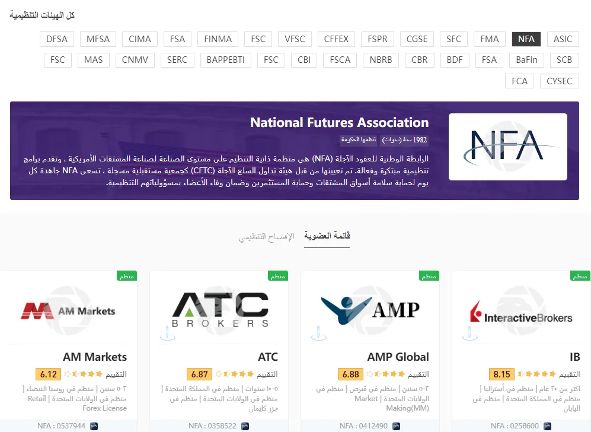This screenshot has width=591, height=432.
Task: Click the round badge icon on IB card
Action: 469,333
